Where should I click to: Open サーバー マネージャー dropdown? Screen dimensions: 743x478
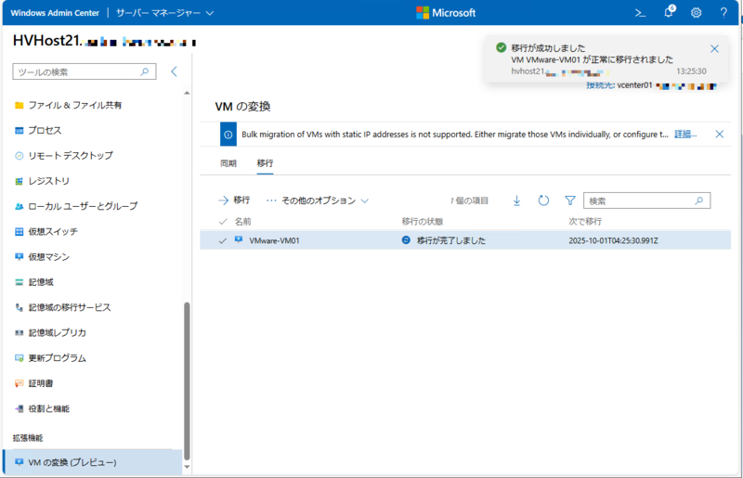(x=165, y=13)
